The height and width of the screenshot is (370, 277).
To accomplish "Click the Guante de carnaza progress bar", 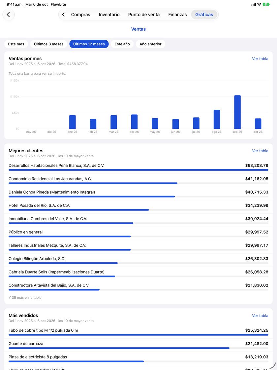I will point(138,348).
